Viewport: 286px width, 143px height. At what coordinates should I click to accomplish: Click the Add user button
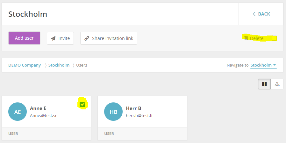(24, 38)
